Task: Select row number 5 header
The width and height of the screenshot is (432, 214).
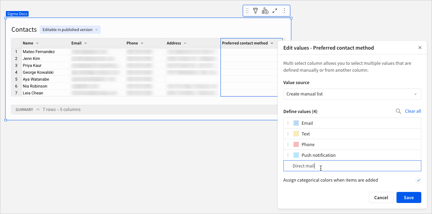Action: click(16, 79)
